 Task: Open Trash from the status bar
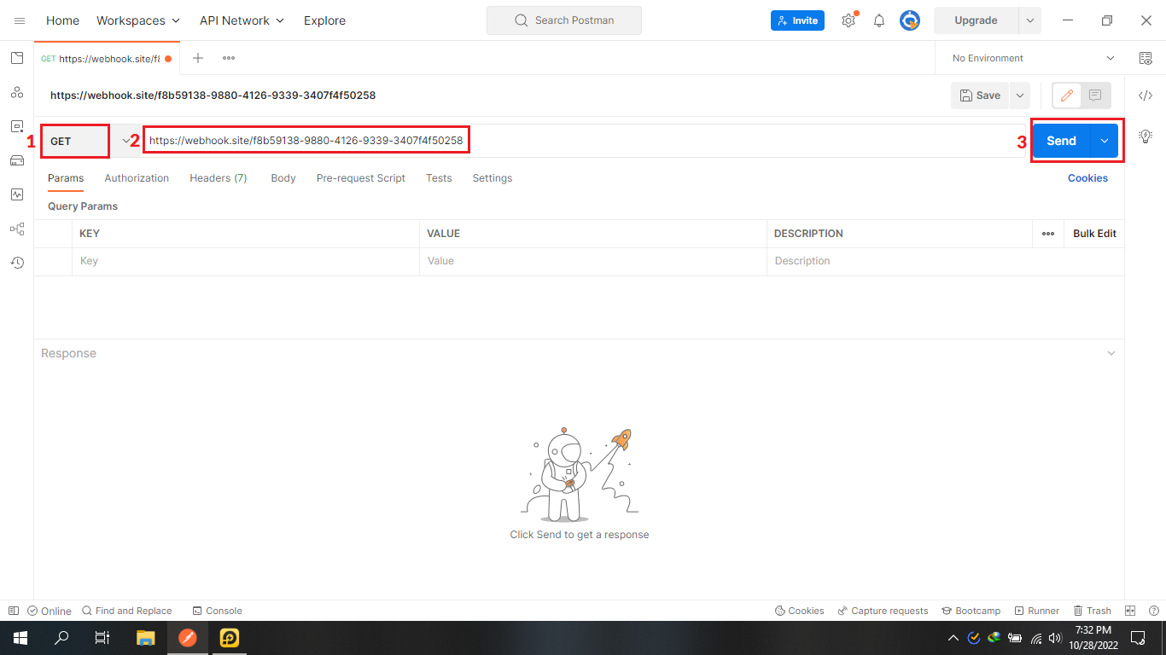click(1093, 611)
